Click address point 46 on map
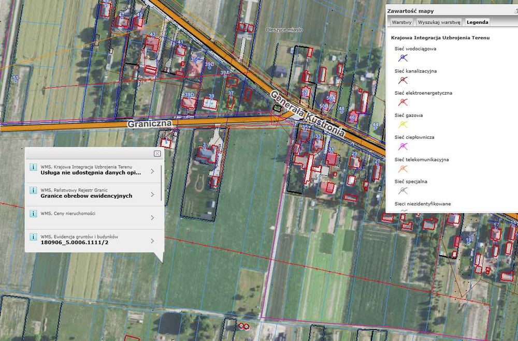This screenshot has height=341, width=518. tap(352, 117)
